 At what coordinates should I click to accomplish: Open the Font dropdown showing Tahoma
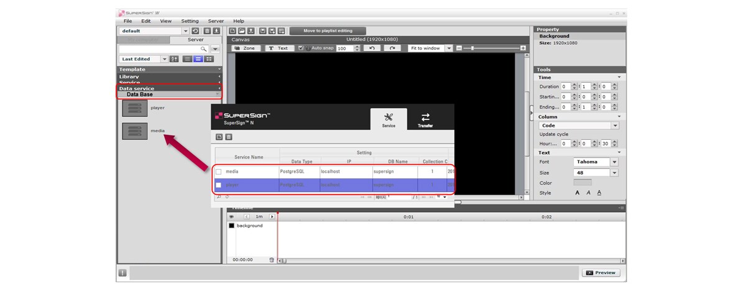pyautogui.click(x=614, y=162)
